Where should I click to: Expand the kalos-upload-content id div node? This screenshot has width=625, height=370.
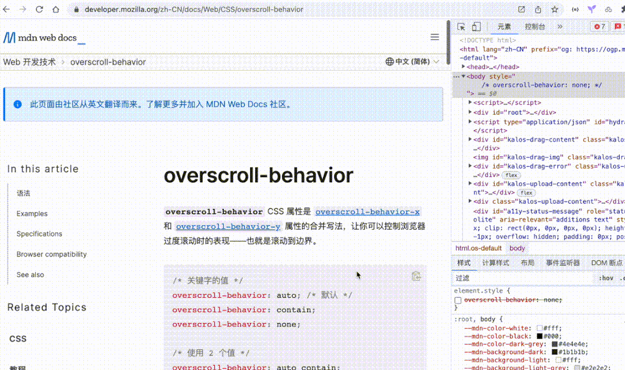[470, 184]
